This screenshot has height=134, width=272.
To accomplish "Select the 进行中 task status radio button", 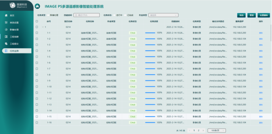I will 115,15.
